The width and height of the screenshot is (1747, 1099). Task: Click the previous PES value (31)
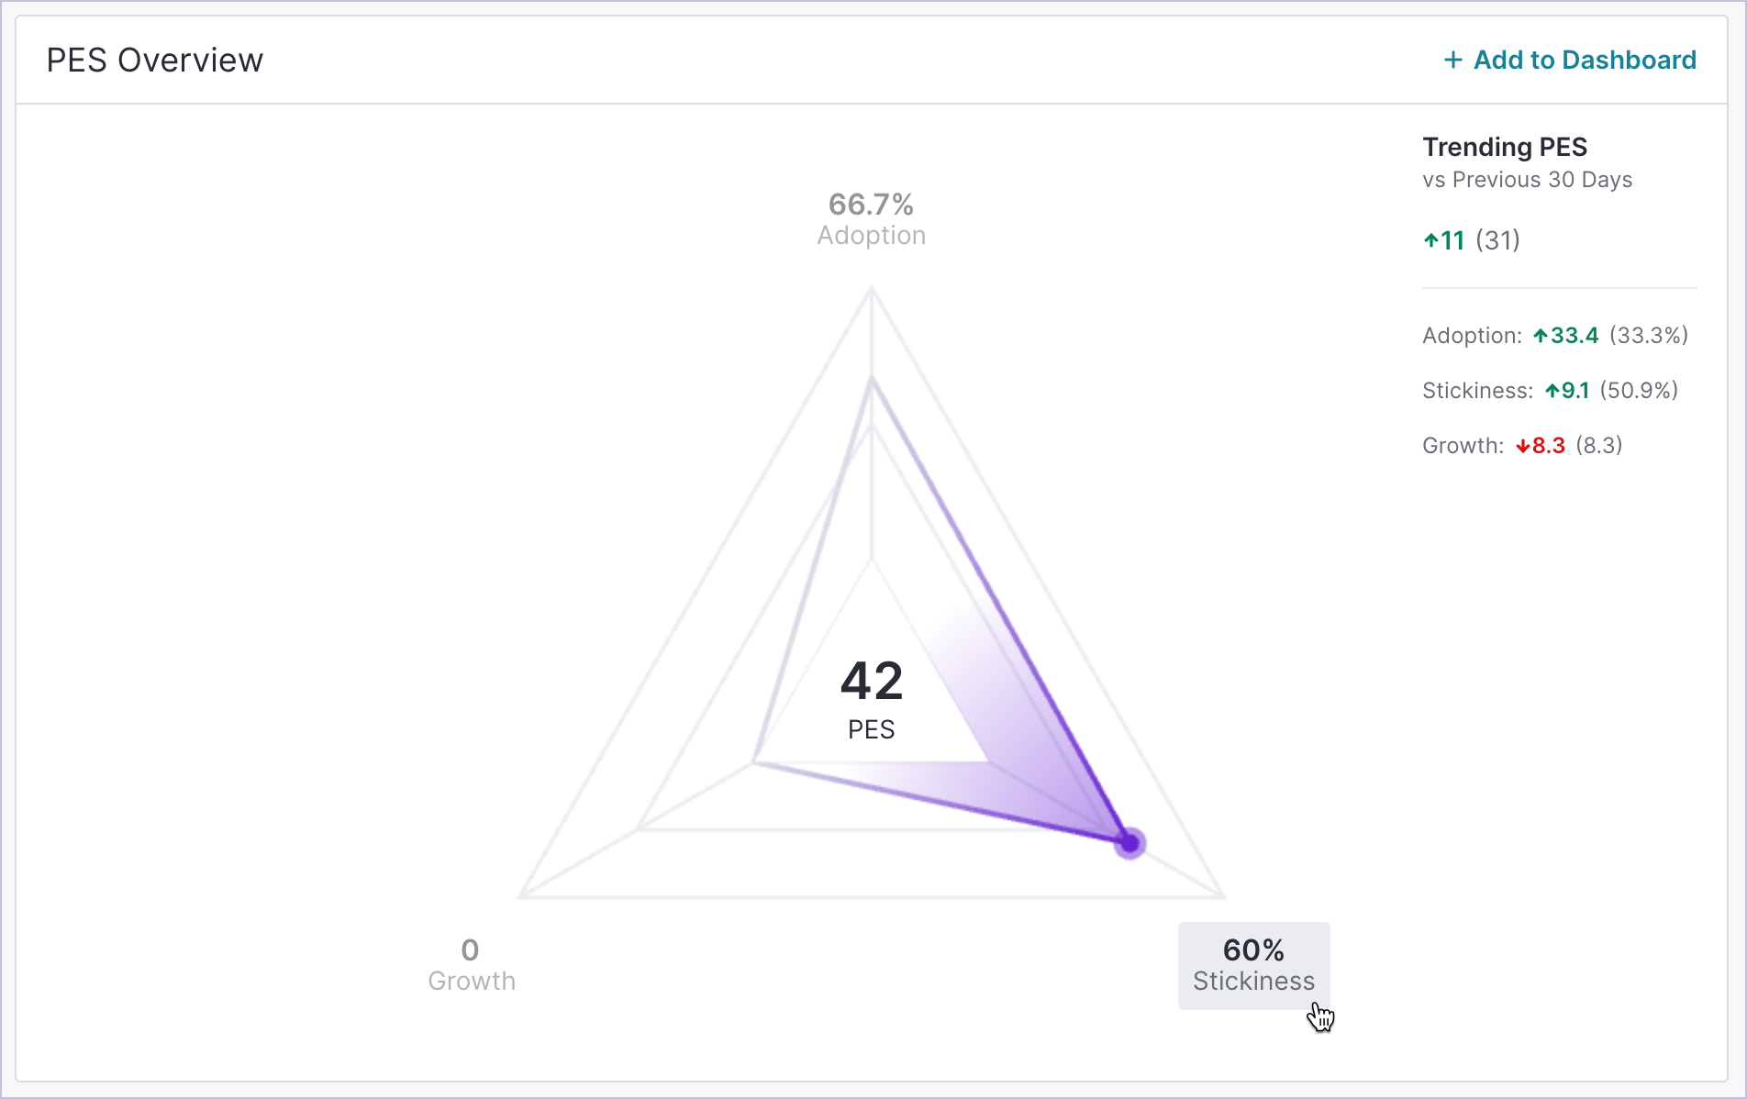tap(1497, 240)
